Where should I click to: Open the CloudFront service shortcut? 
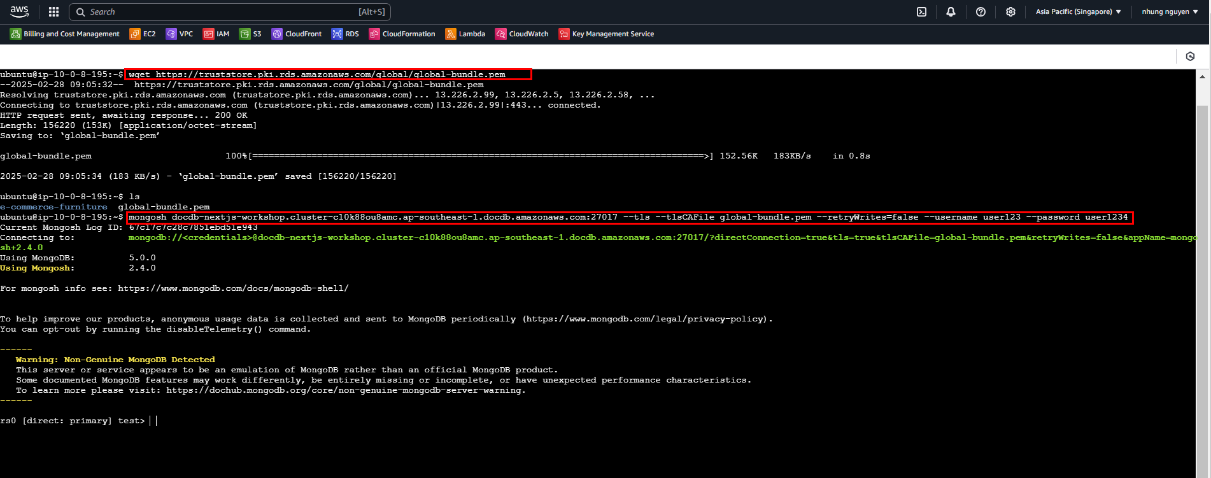coord(297,34)
